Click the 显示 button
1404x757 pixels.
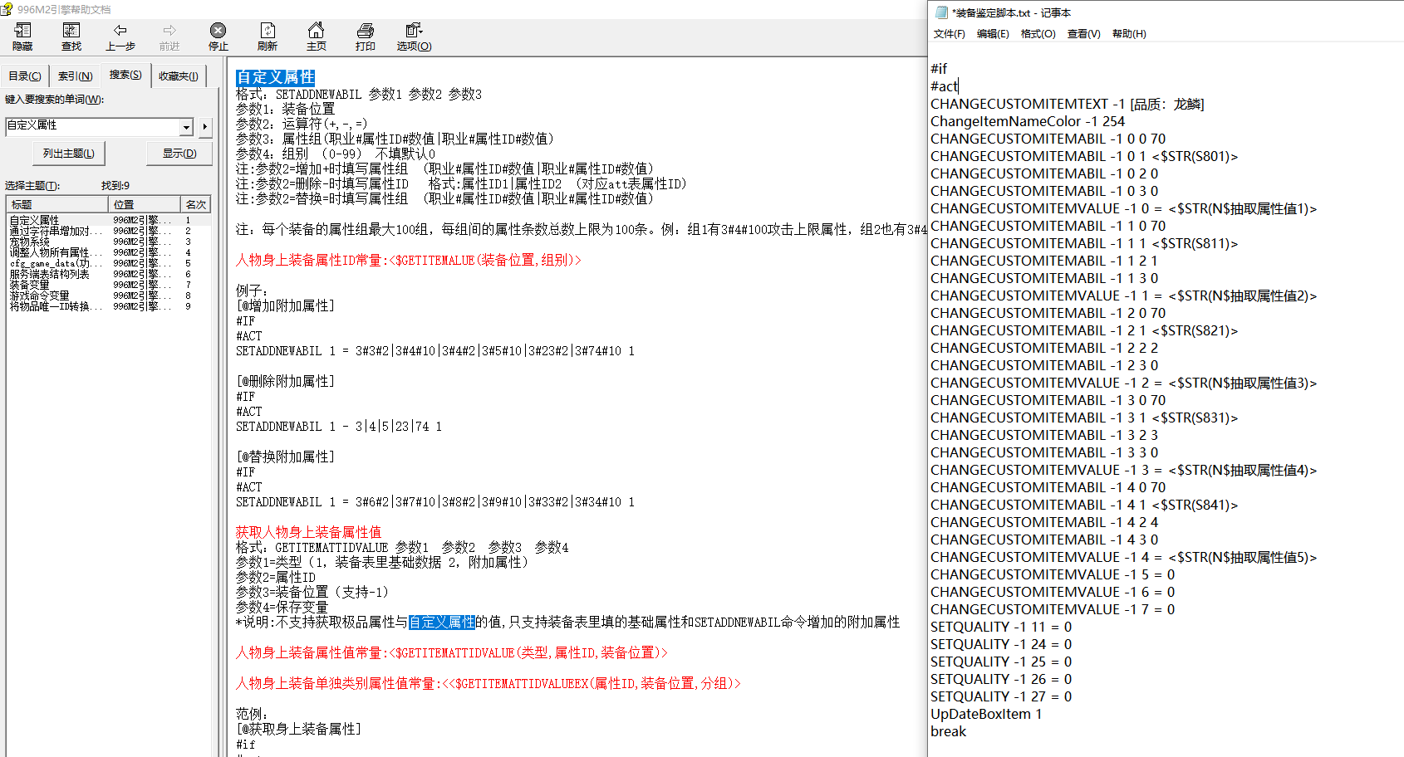pyautogui.click(x=179, y=154)
